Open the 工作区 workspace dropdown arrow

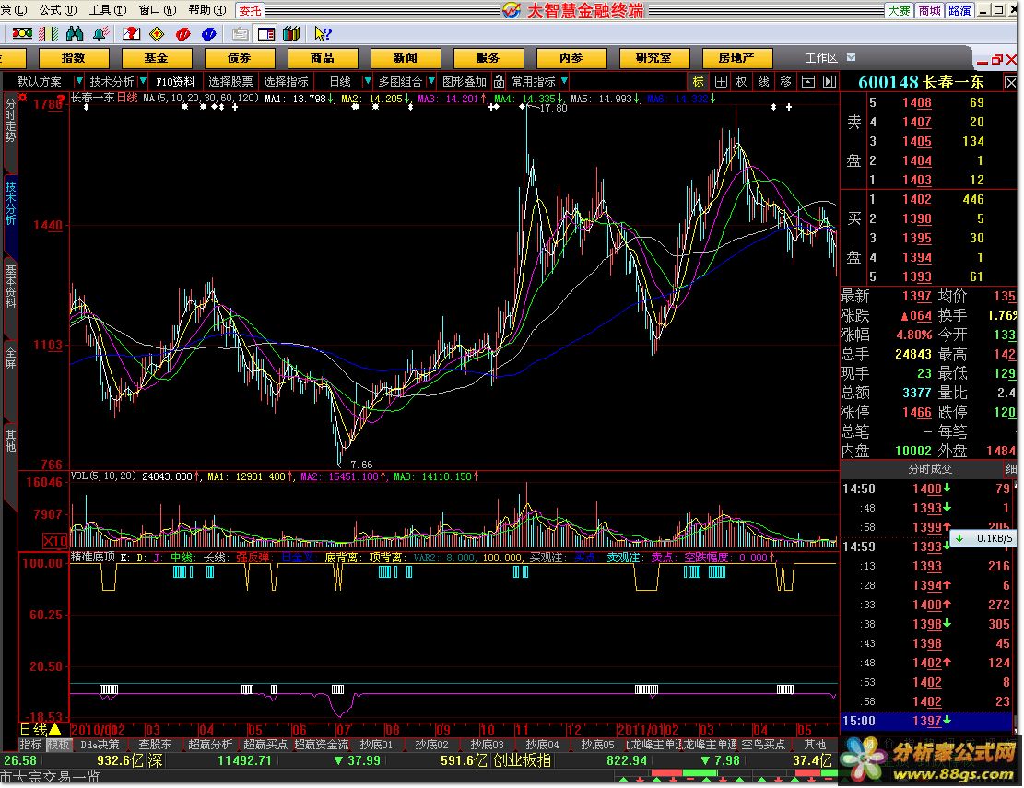click(x=851, y=57)
